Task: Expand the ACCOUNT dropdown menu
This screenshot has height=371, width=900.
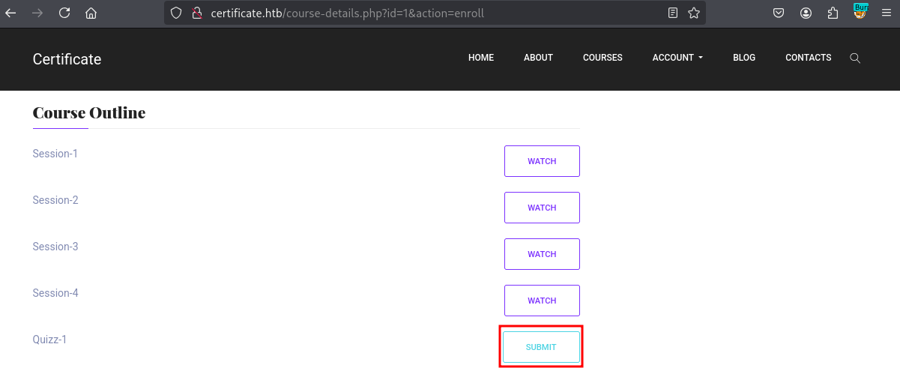Action: [677, 58]
